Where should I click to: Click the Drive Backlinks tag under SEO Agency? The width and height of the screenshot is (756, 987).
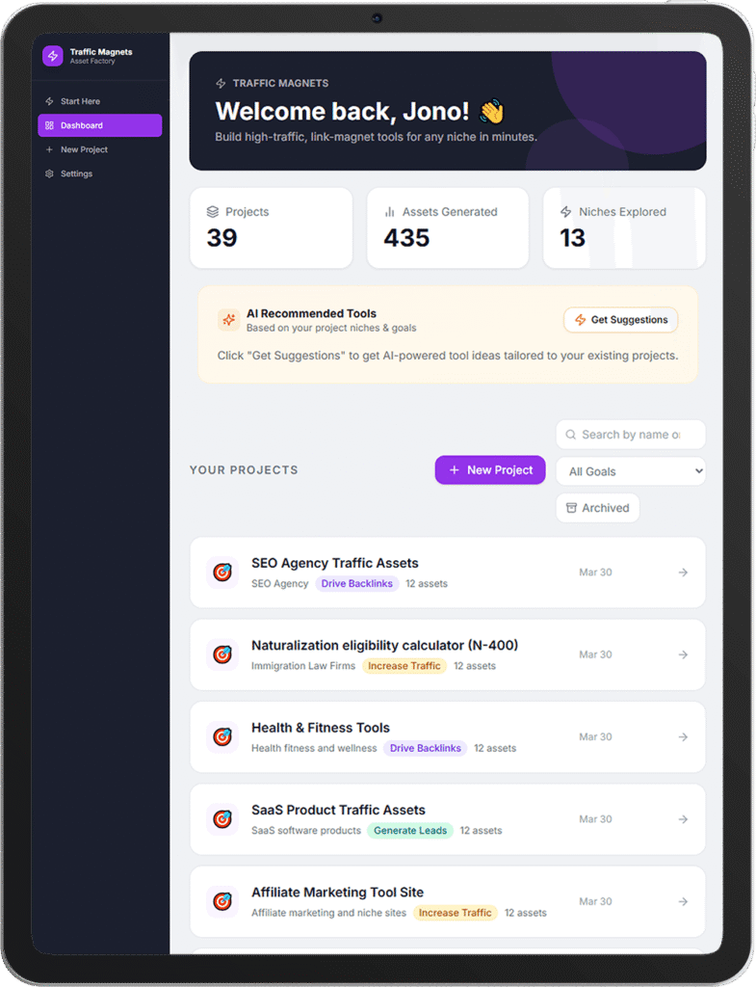click(x=356, y=583)
